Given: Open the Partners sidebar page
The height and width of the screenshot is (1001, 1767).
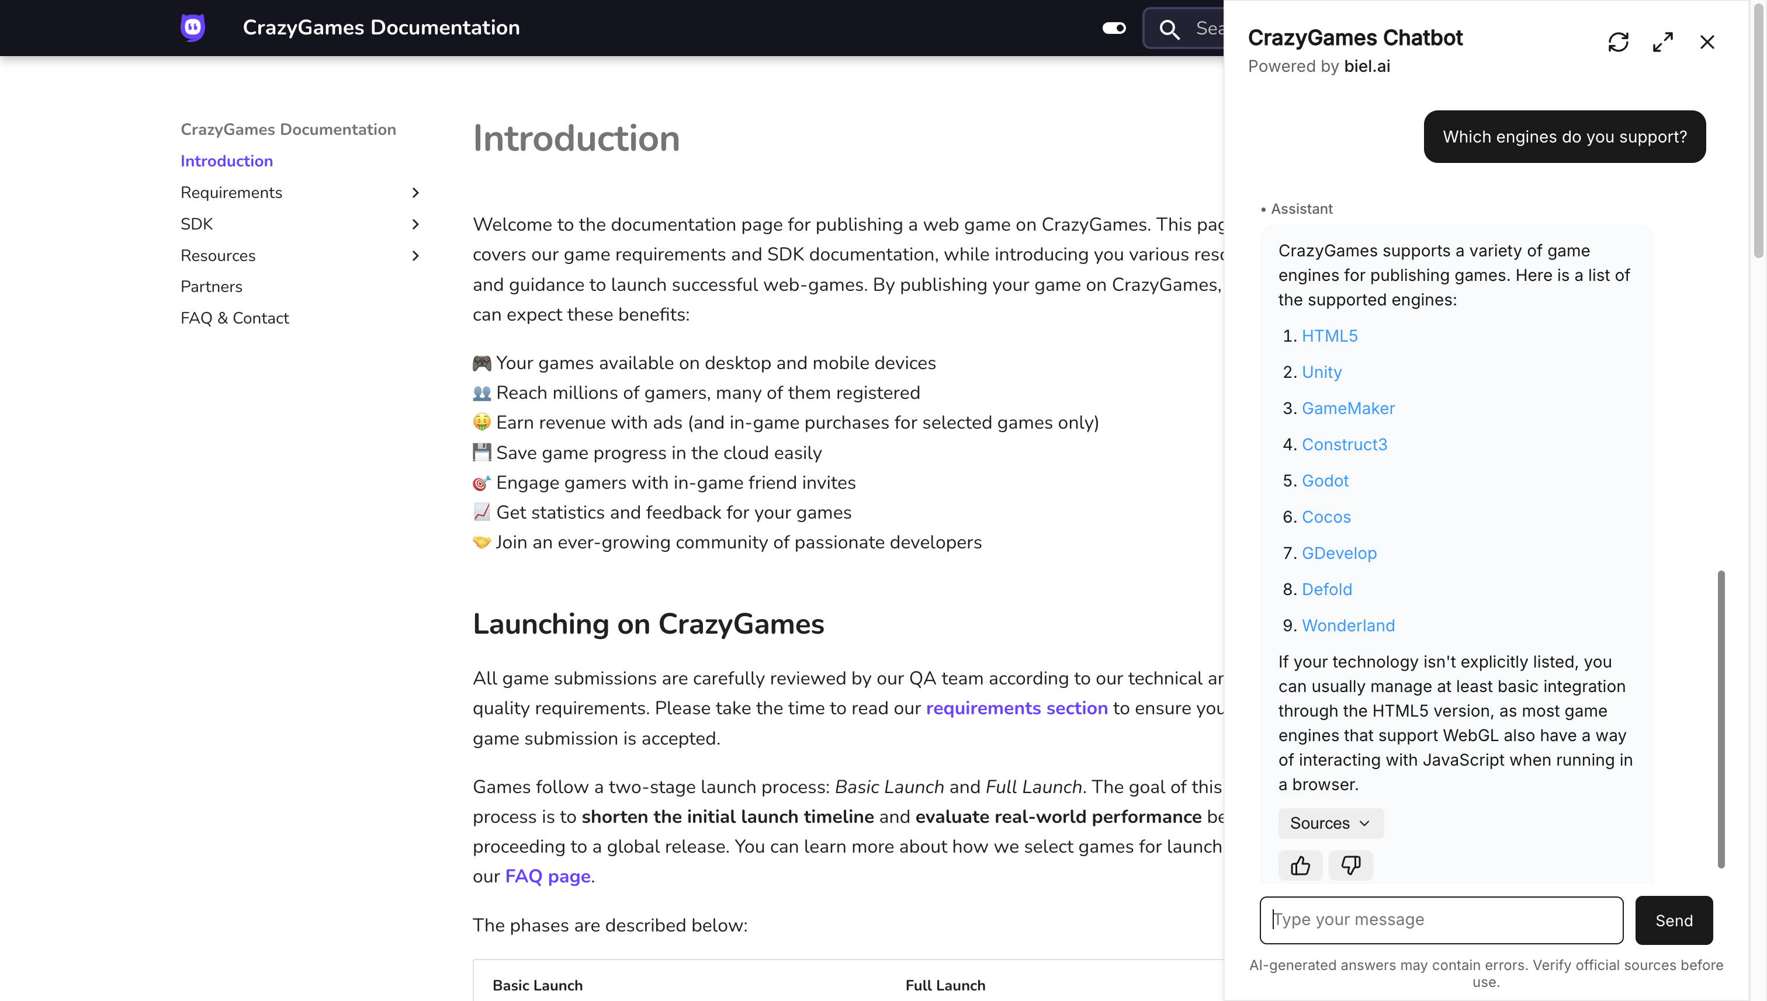Looking at the screenshot, I should pyautogui.click(x=211, y=287).
